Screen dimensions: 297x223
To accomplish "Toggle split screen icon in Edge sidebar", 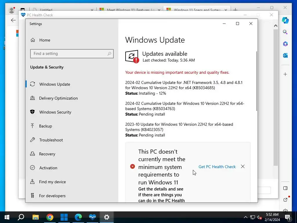I will click(285, 188).
